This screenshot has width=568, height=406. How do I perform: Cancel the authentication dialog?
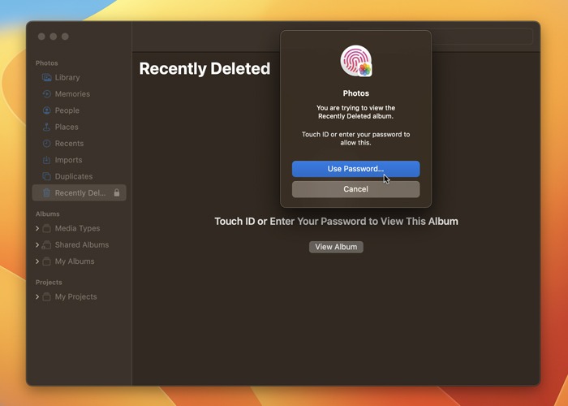point(355,189)
